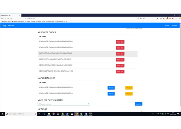Vote Out validator 0x5a0b...029c4c
The width and height of the screenshot is (181, 129).
coord(120,42)
